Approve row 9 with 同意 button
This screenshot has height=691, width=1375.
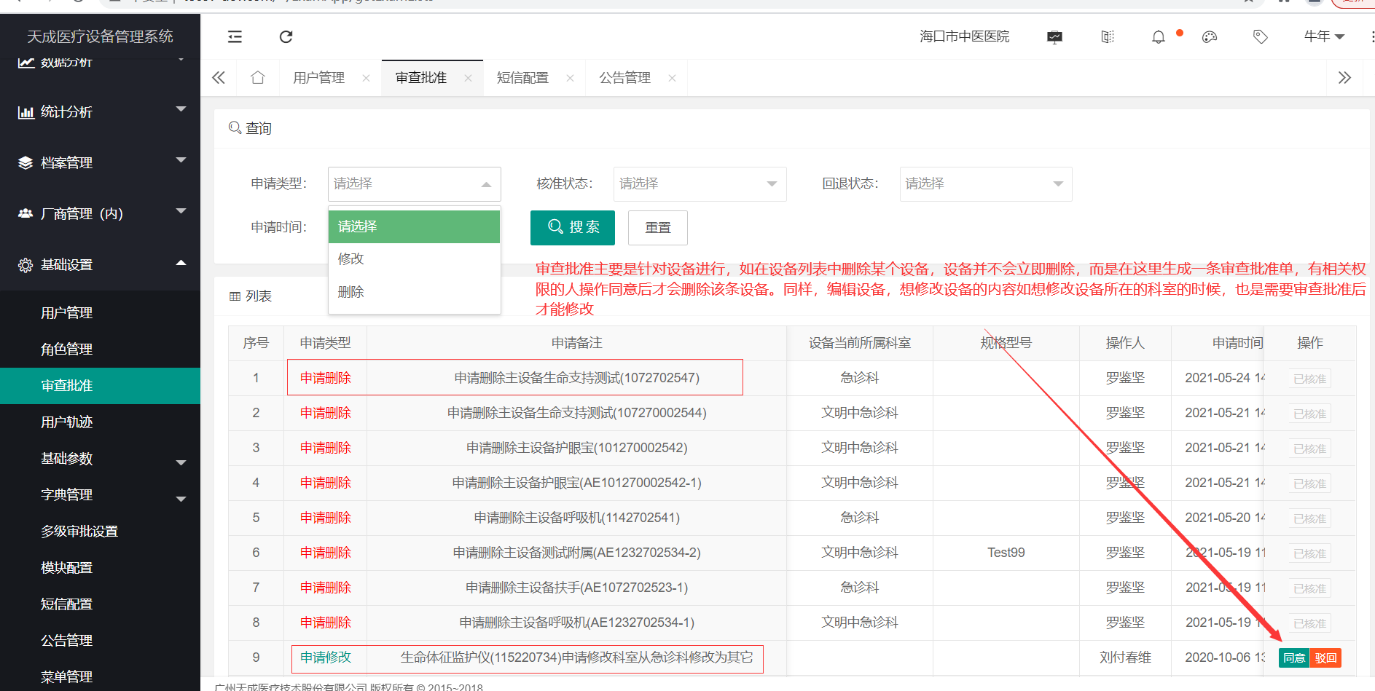coord(1294,658)
